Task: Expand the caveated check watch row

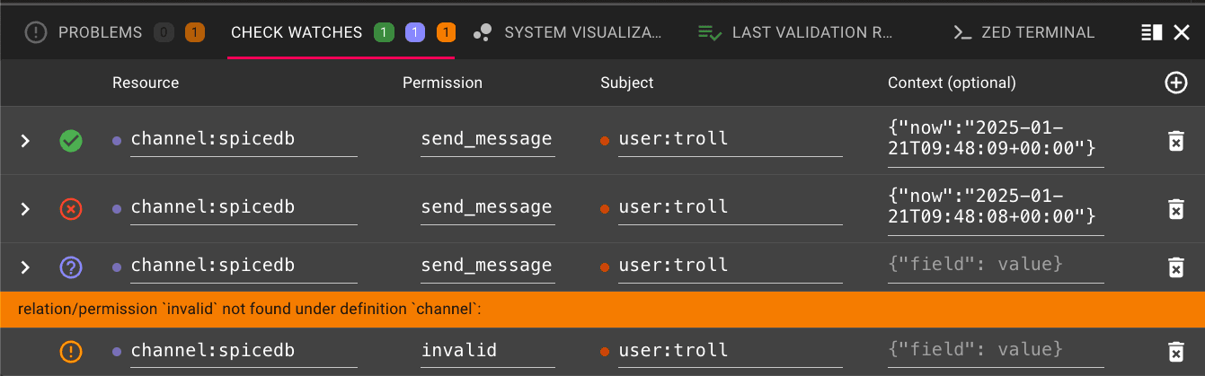Action: click(25, 267)
